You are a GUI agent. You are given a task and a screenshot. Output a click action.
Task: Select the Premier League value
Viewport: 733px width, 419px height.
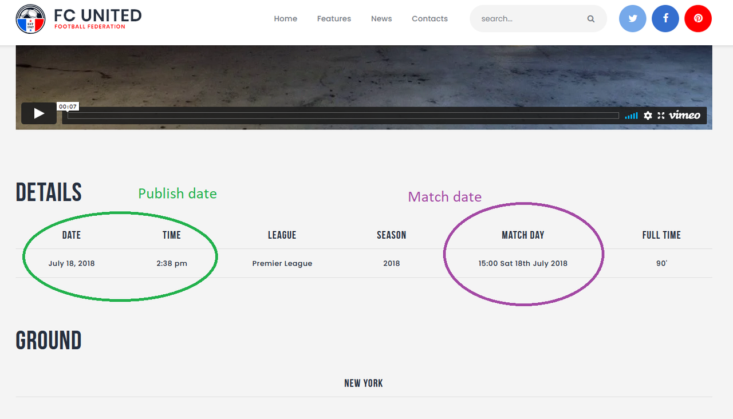[282, 263]
